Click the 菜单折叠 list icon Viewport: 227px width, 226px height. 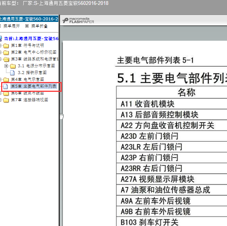coord(27,26)
